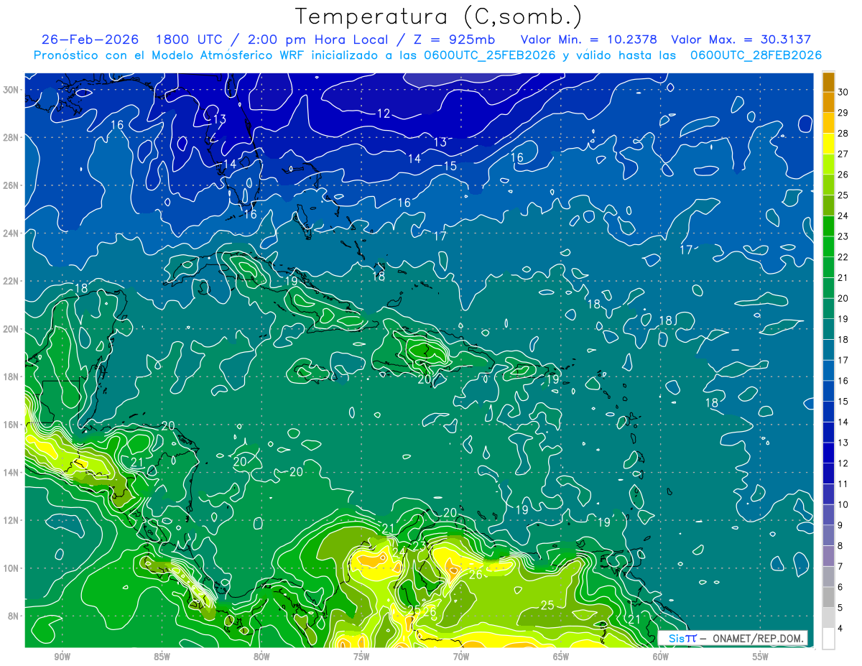This screenshot has width=862, height=666.
Task: Click the "10N" latitude axis label
Action: click(x=11, y=568)
